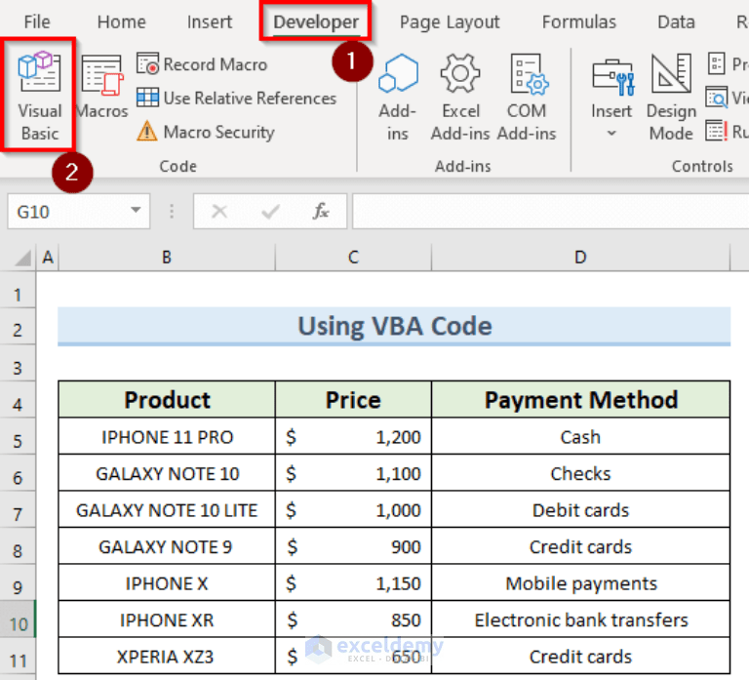This screenshot has height=680, width=749.
Task: Select the 'IPHONE 11 PRO' cell
Action: 167,437
